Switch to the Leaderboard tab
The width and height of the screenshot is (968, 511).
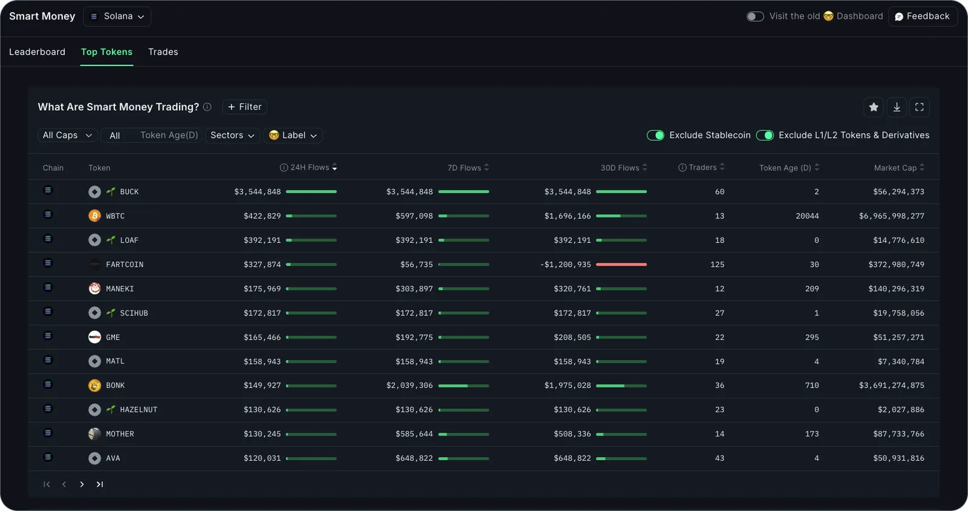click(37, 52)
